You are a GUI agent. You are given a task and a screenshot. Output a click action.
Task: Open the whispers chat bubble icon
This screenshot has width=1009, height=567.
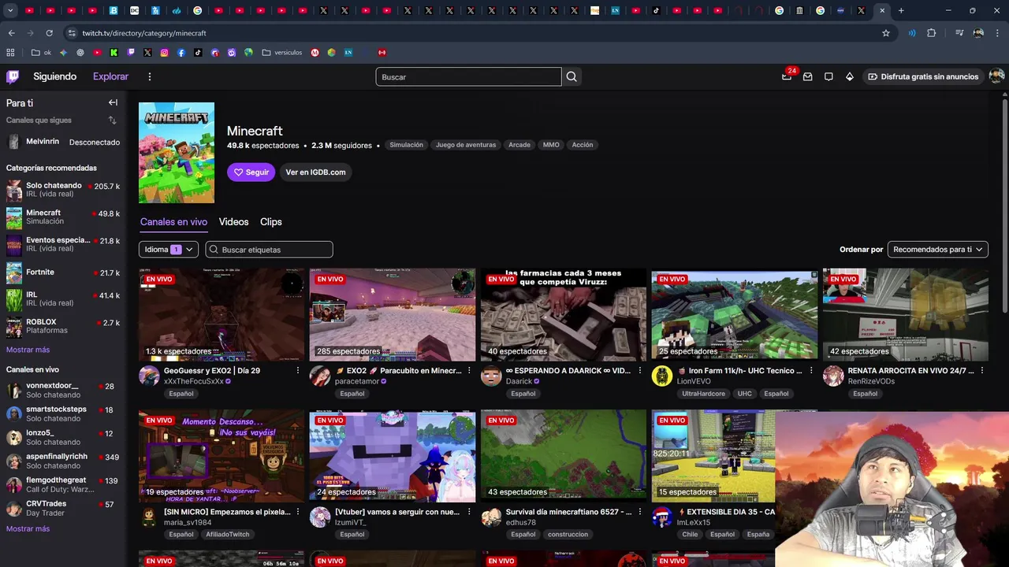click(828, 76)
